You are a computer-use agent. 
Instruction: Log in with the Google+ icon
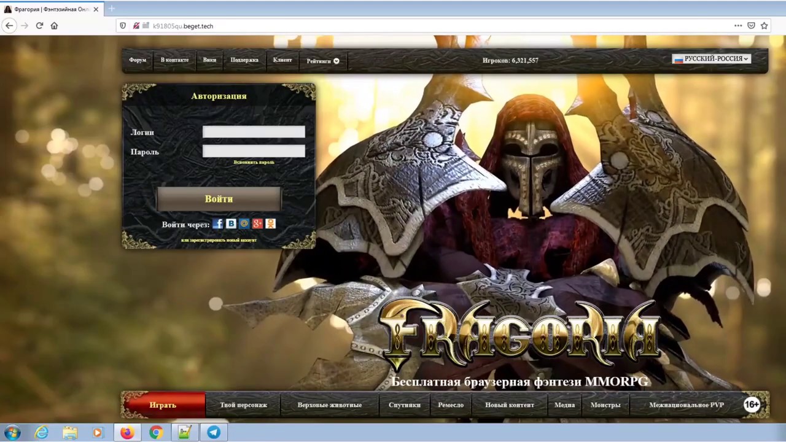click(257, 224)
